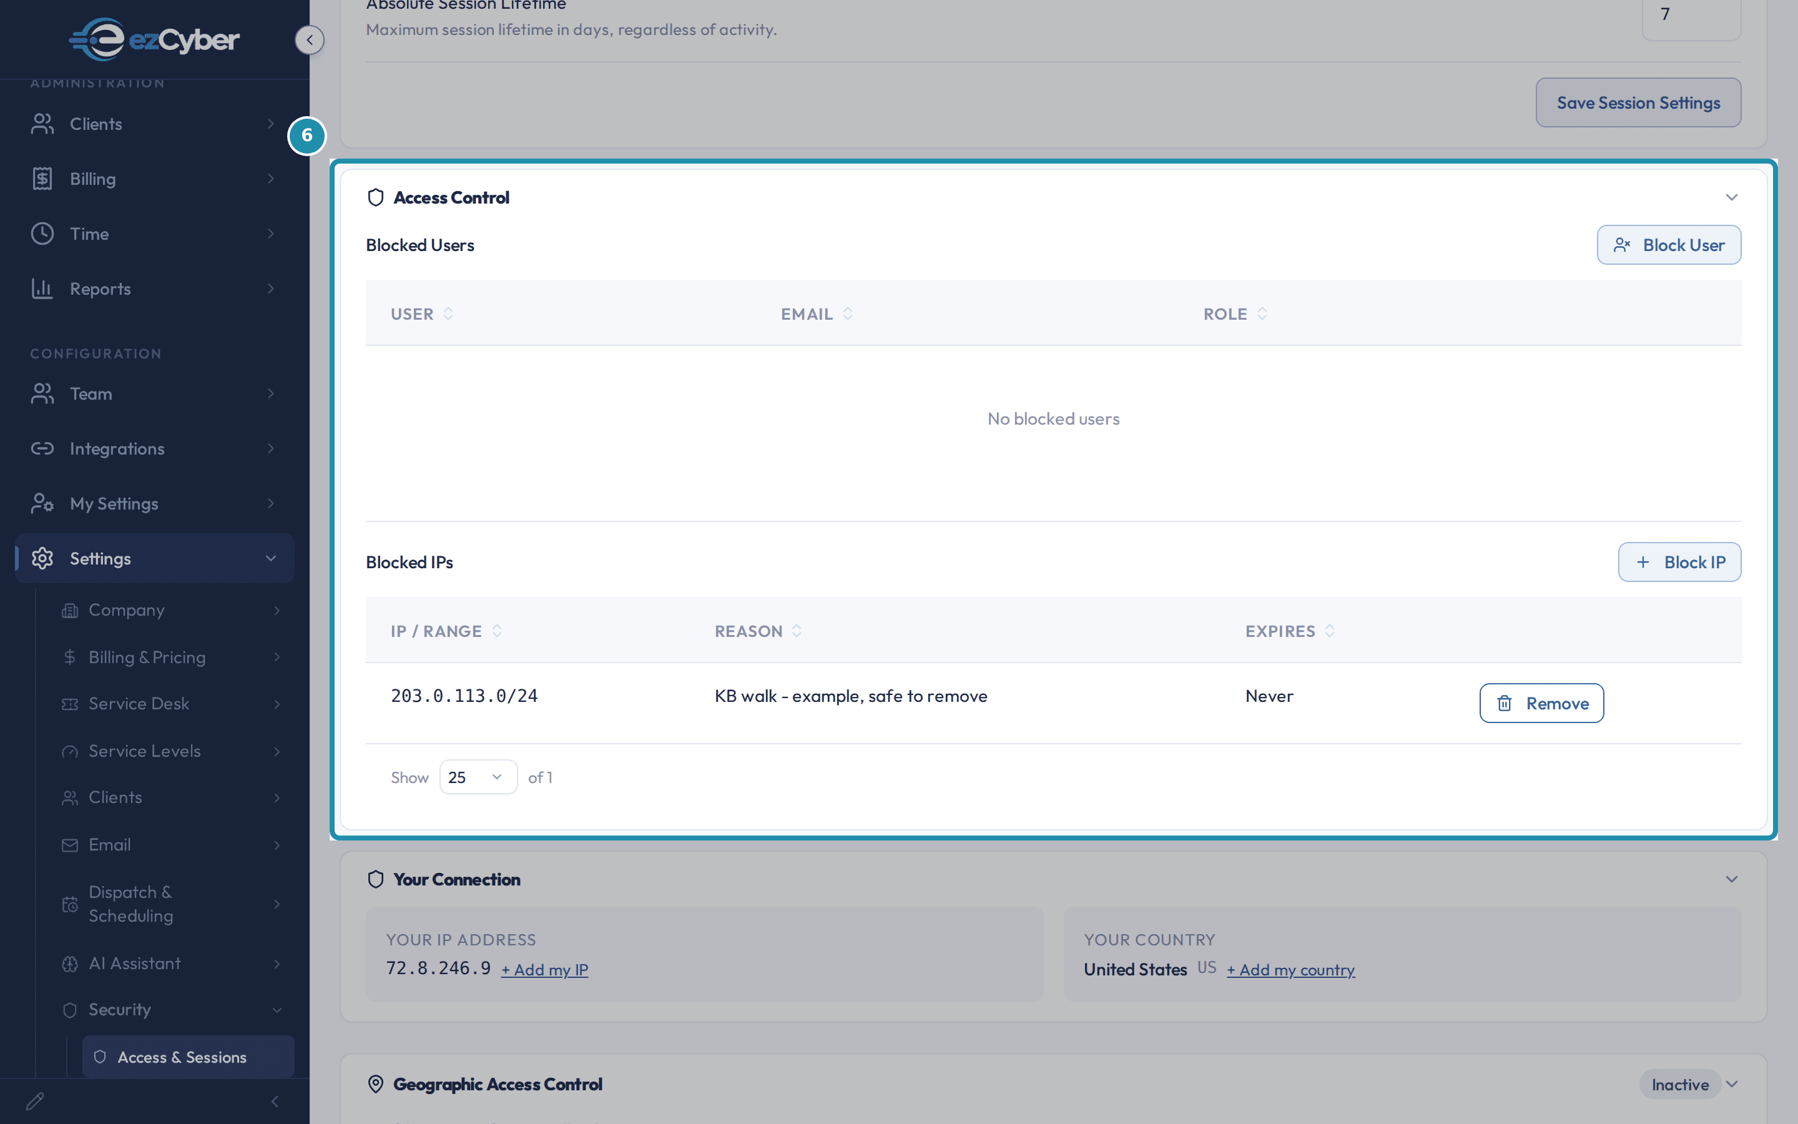Image resolution: width=1798 pixels, height=1124 pixels.
Task: Click the Security shield icon in sidebar
Action: pos(70,1010)
